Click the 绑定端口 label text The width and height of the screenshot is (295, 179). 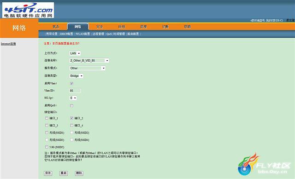point(51,112)
